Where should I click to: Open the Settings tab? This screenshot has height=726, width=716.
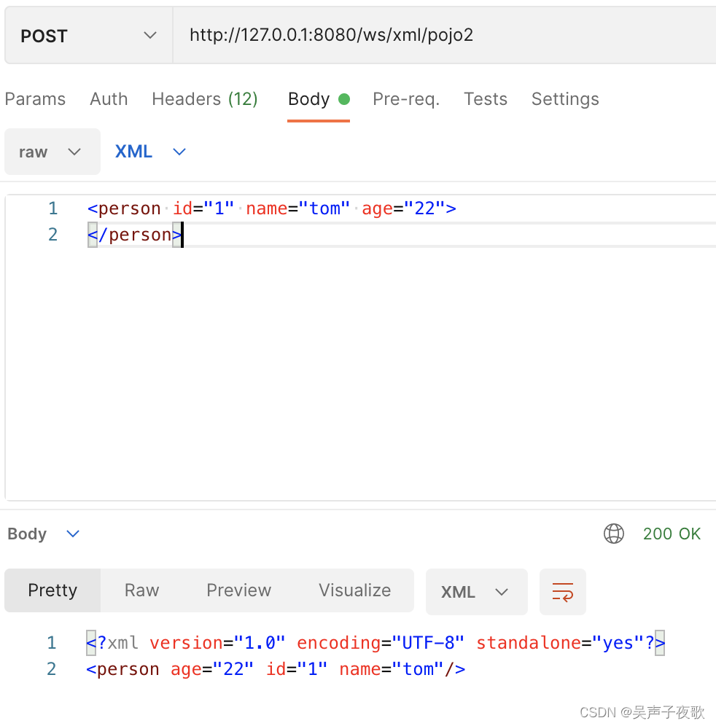tap(565, 99)
